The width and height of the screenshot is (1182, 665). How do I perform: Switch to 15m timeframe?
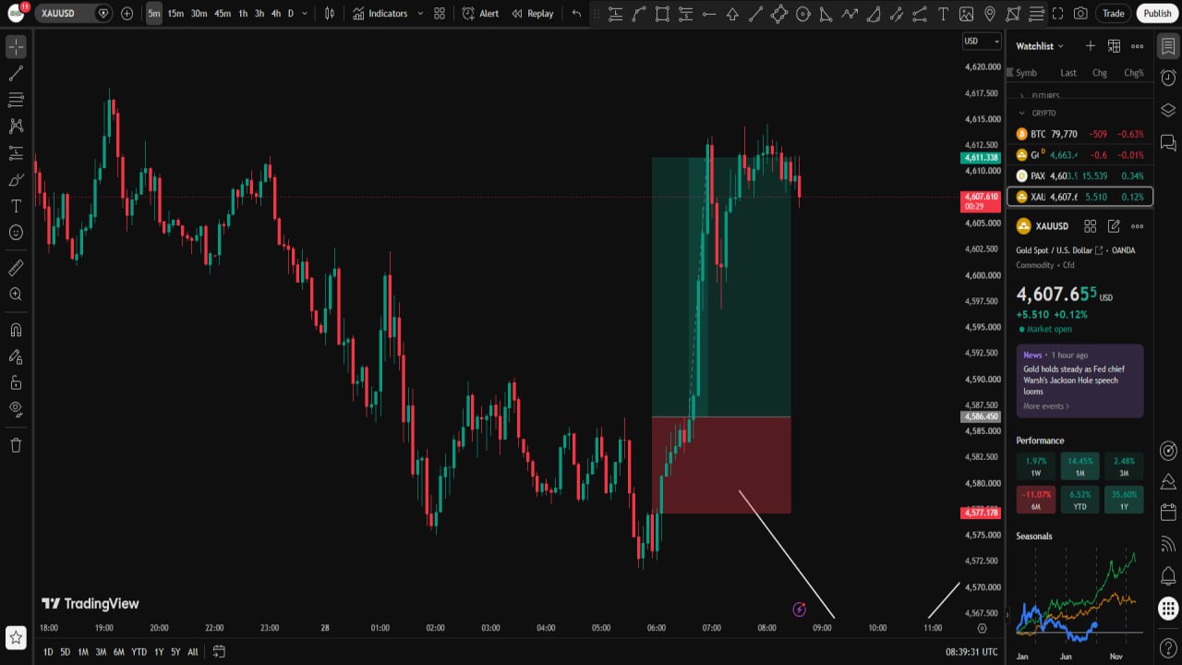pyautogui.click(x=175, y=14)
